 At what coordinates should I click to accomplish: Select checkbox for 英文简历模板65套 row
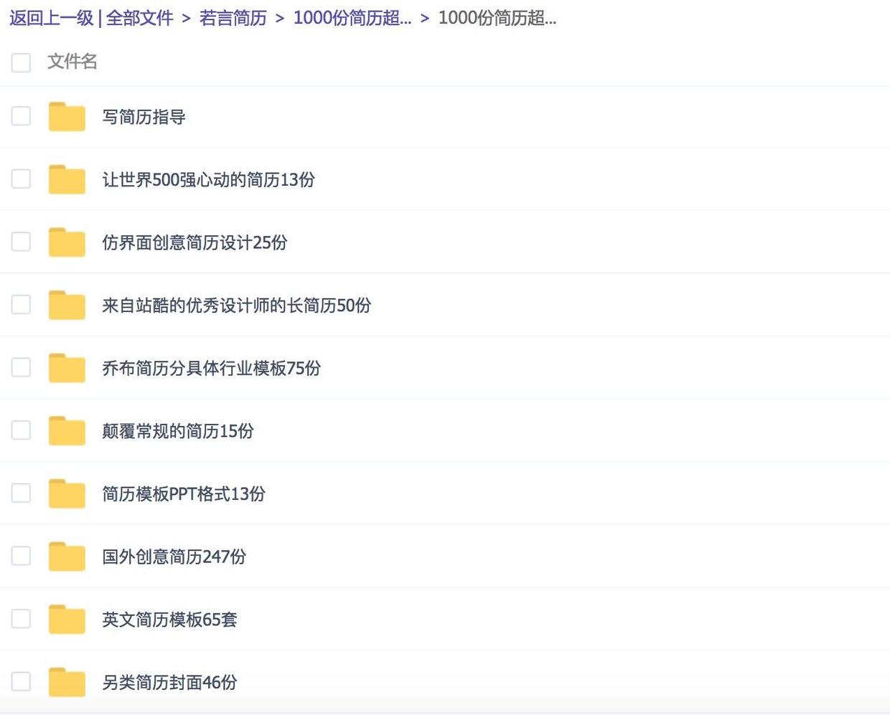22,619
